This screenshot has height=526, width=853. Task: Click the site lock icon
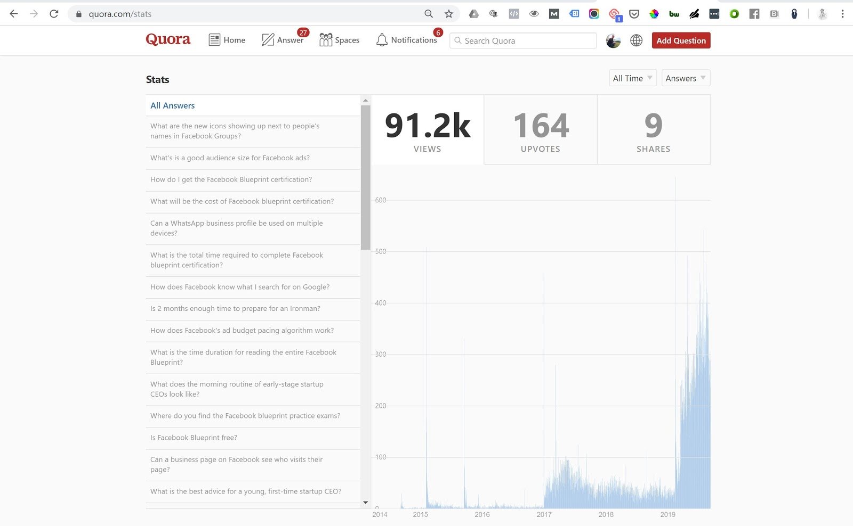point(79,14)
